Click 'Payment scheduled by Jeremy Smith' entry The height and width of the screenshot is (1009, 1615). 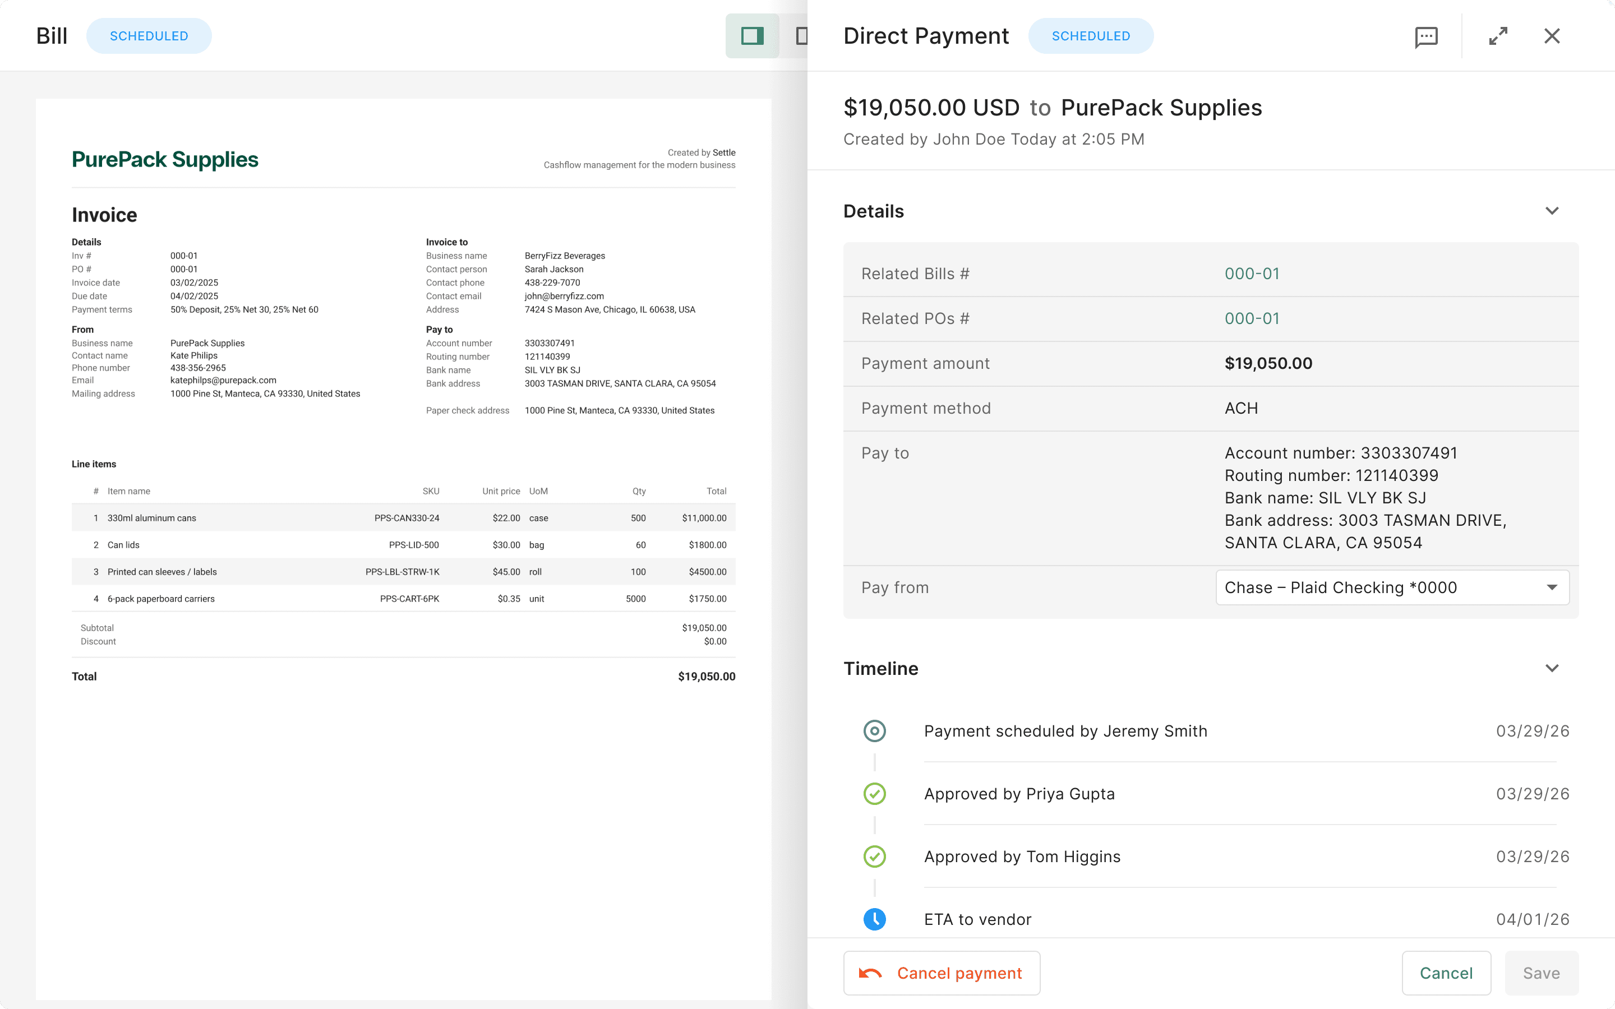pos(1065,731)
